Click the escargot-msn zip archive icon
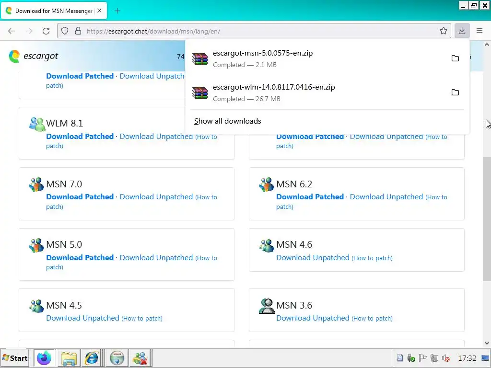Viewport: 491px width, 368px height. (x=200, y=58)
